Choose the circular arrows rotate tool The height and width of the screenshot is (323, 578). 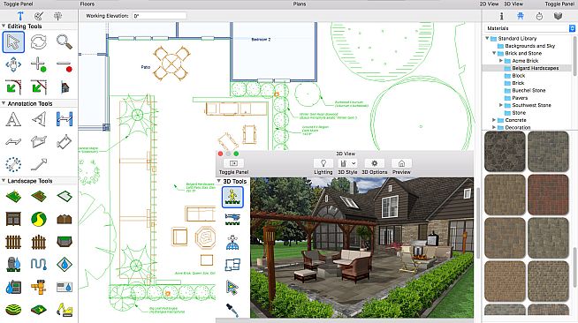[39, 42]
